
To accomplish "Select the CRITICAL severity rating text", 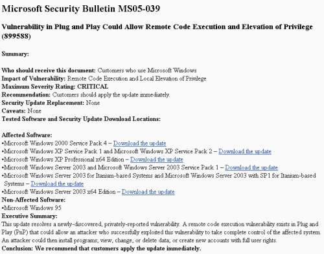I will [93, 87].
